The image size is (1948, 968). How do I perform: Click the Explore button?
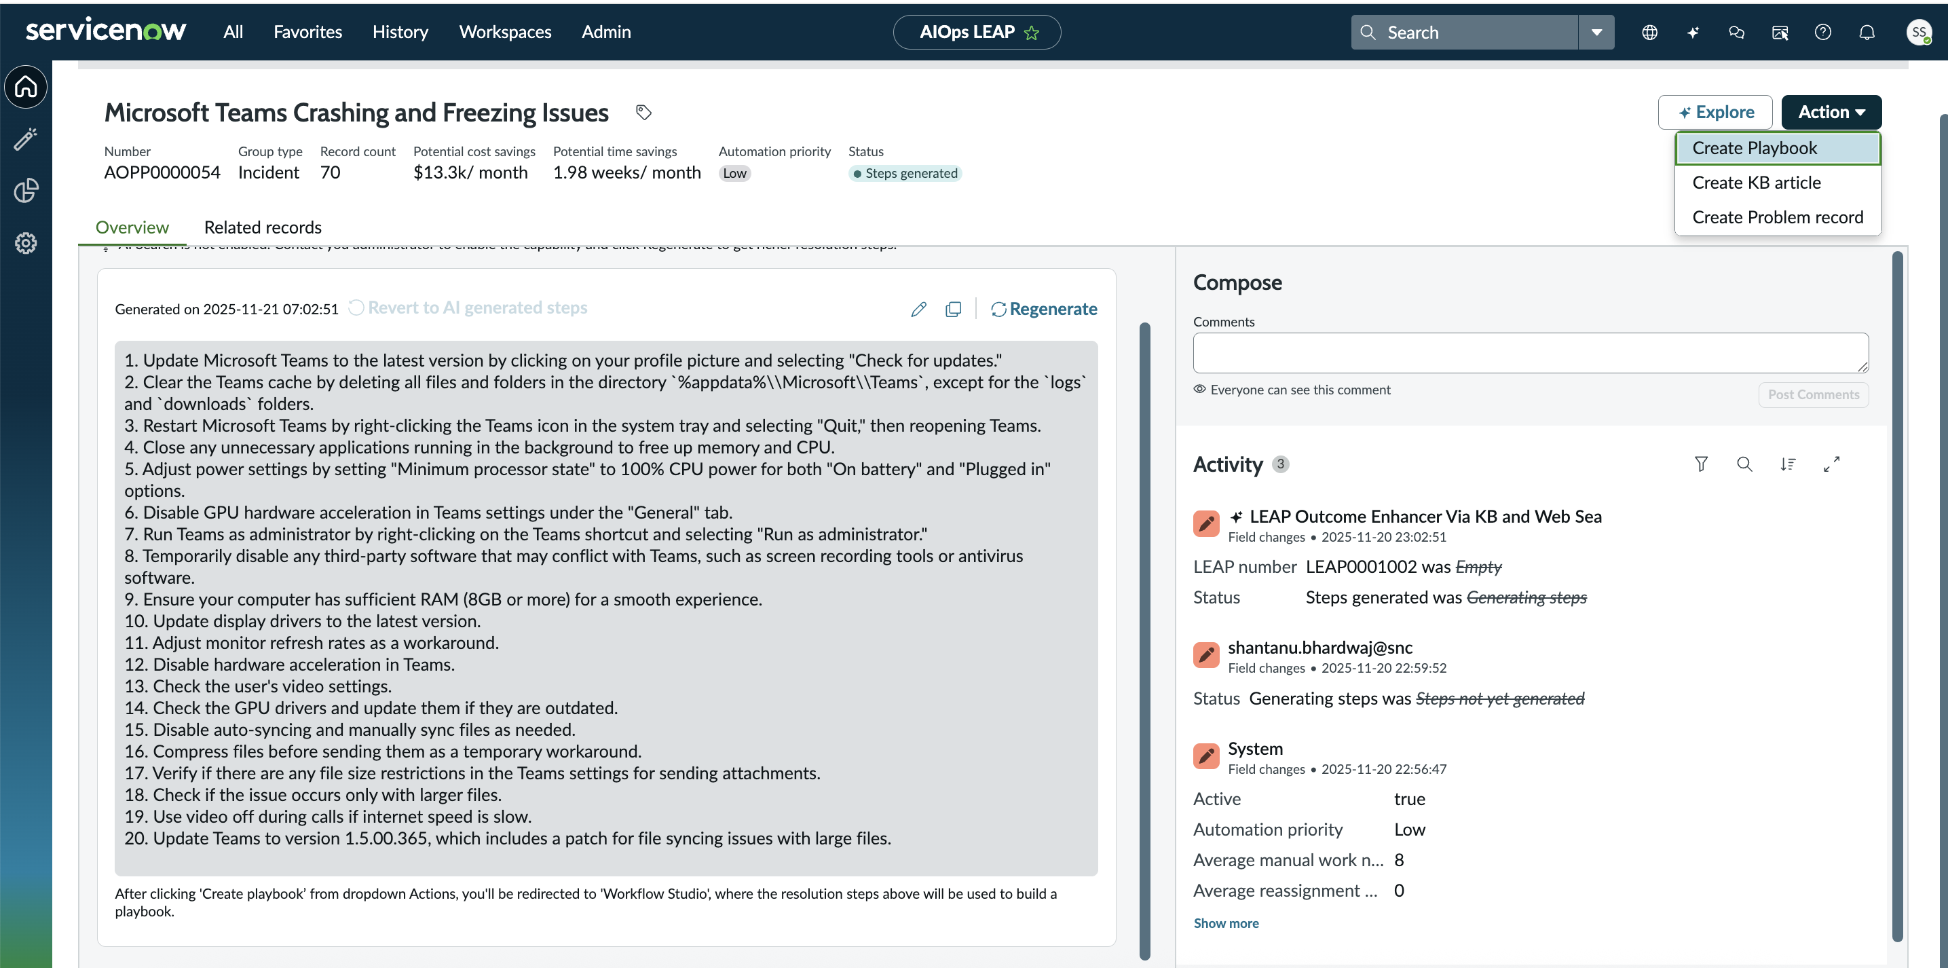(x=1715, y=112)
